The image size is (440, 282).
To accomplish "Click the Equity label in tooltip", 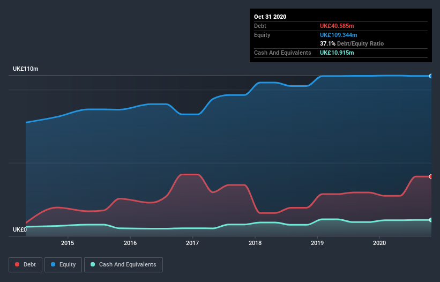I will 262,35.
